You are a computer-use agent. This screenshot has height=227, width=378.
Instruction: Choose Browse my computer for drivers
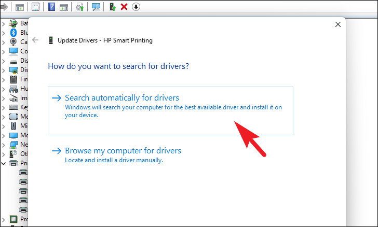point(116,155)
